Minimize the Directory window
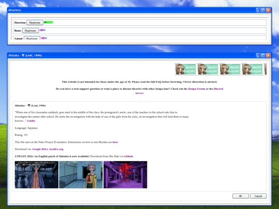The height and width of the screenshot is (209, 279). (x=258, y=10)
